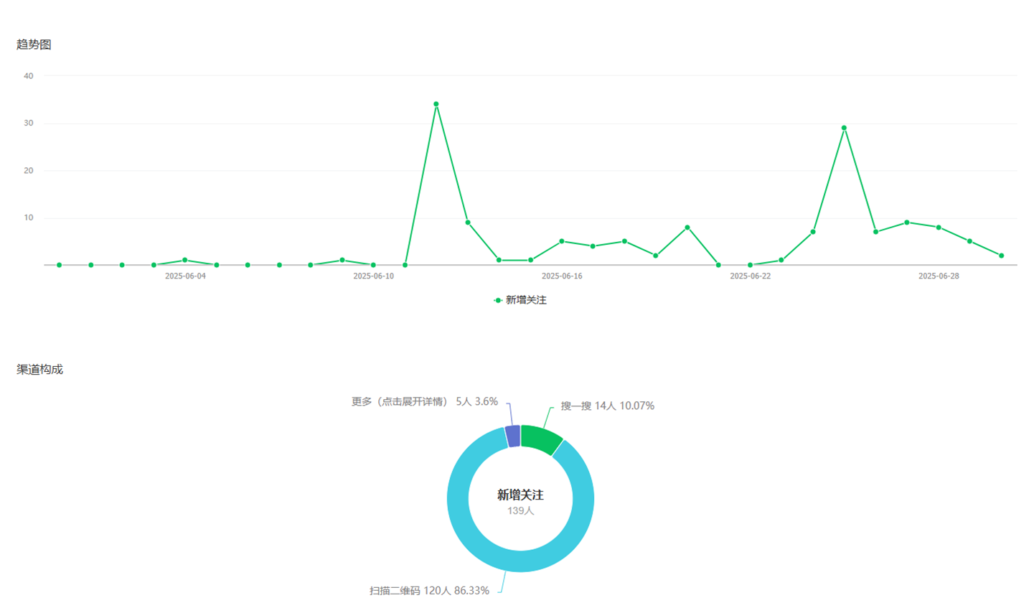This screenshot has height=608, width=1034.
Task: Select the purple 更多 donut segment
Action: pos(512,436)
